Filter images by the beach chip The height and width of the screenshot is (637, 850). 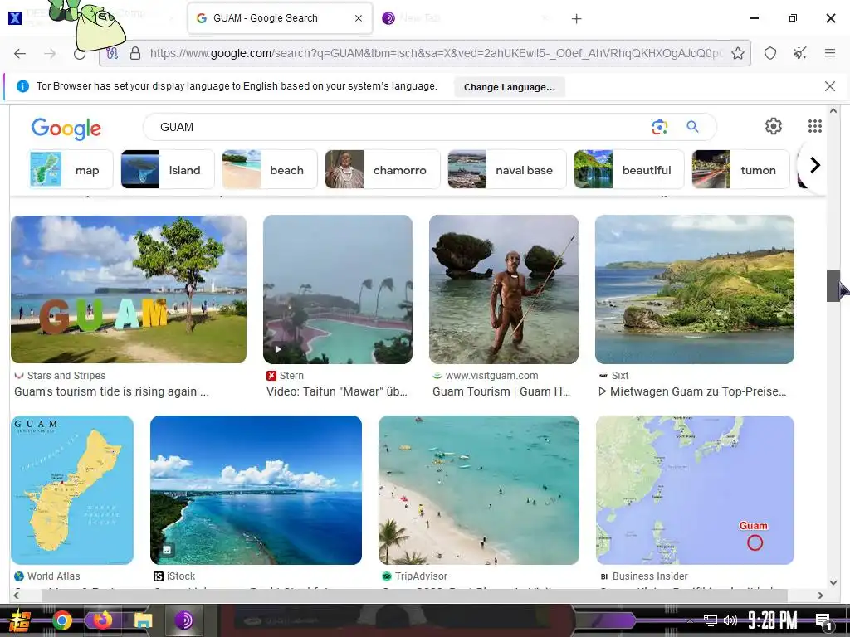coord(270,169)
